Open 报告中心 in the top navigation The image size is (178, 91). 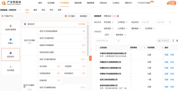click(x=128, y=3)
